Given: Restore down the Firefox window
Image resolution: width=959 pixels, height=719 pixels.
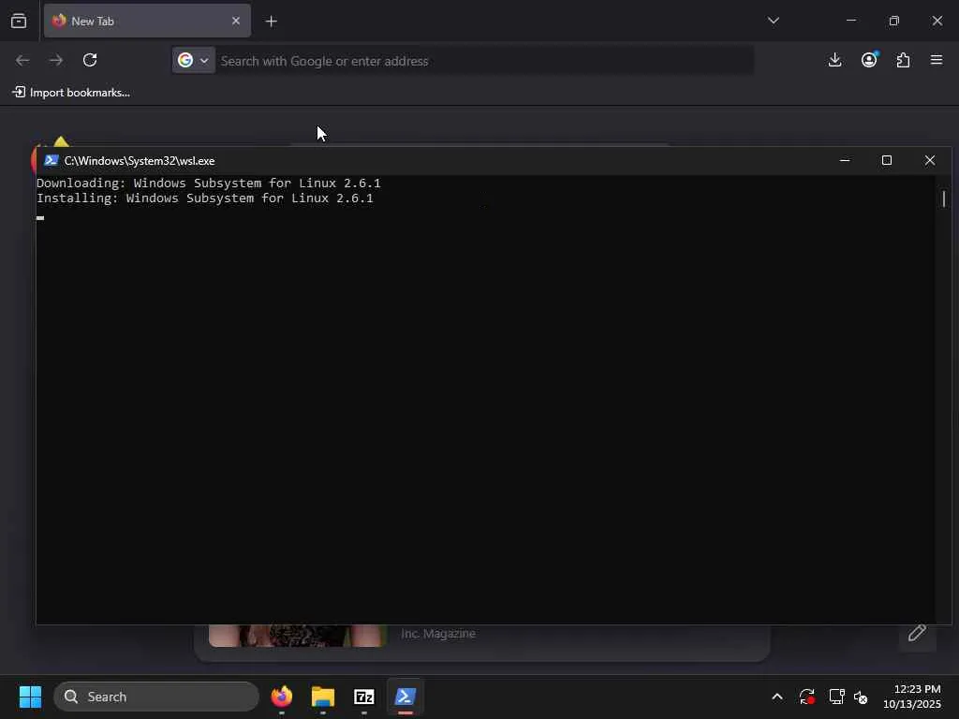Looking at the screenshot, I should pyautogui.click(x=894, y=21).
